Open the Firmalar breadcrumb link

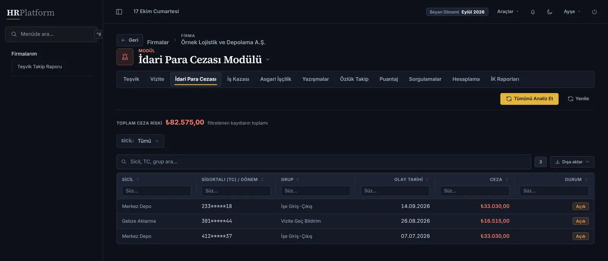[158, 42]
